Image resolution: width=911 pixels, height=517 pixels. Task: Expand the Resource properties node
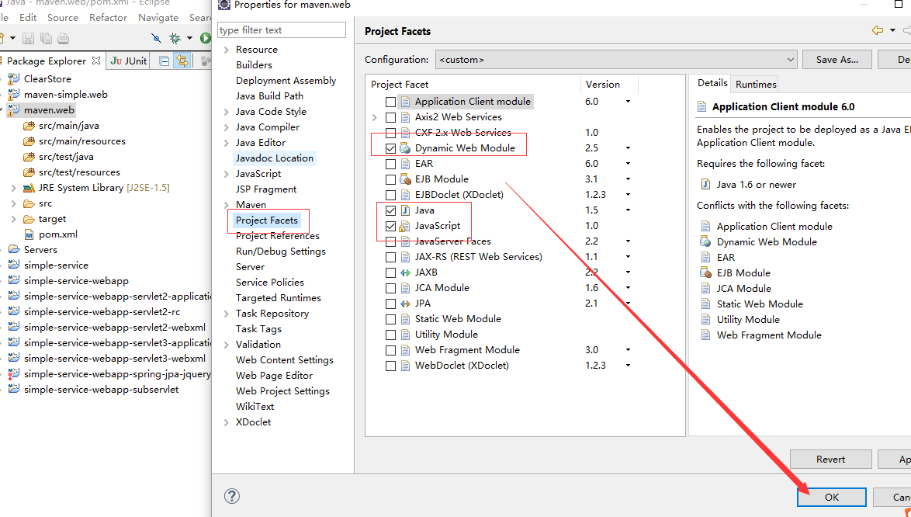(226, 50)
